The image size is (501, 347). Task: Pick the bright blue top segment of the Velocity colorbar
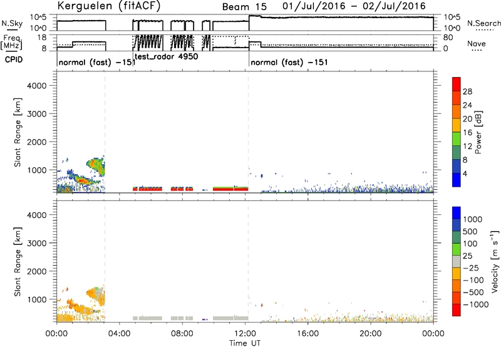click(457, 213)
